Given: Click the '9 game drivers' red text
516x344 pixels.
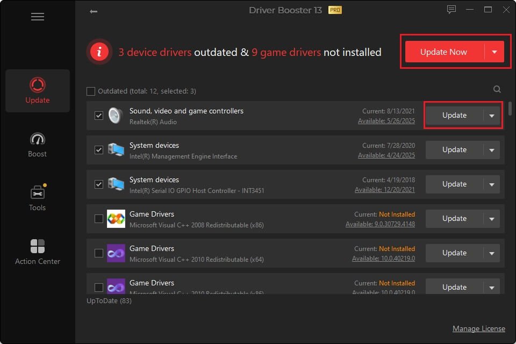Looking at the screenshot, I should click(x=286, y=52).
